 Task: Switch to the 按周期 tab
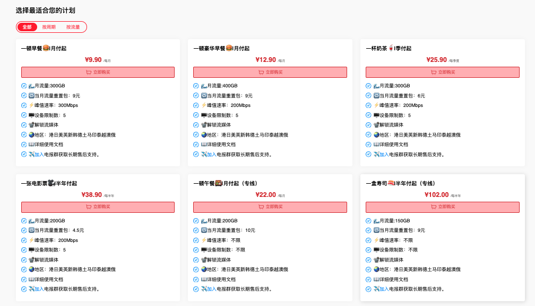point(49,27)
